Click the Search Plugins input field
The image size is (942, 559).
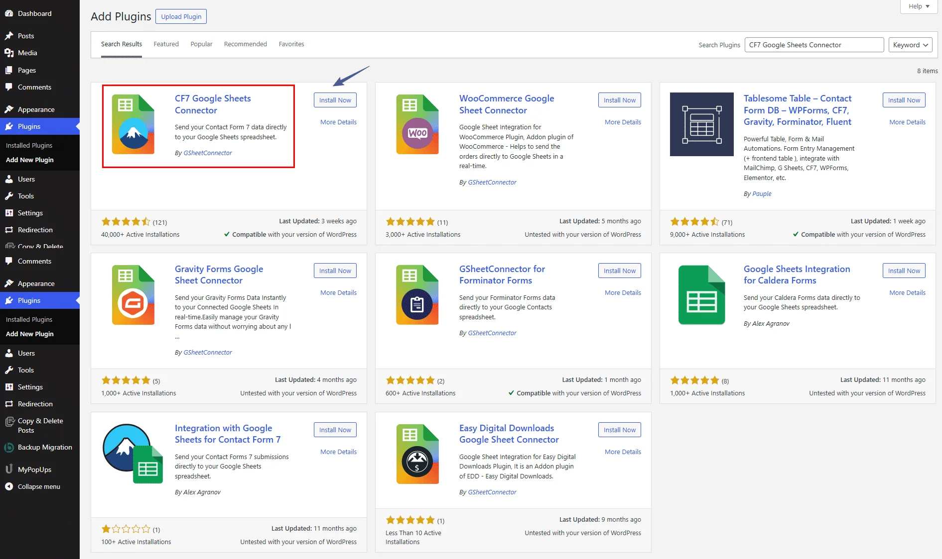(813, 45)
